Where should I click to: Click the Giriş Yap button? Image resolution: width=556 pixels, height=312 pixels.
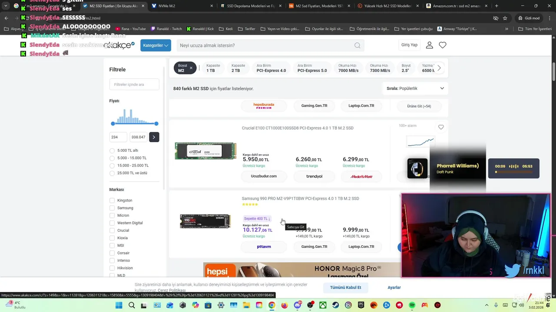click(409, 45)
